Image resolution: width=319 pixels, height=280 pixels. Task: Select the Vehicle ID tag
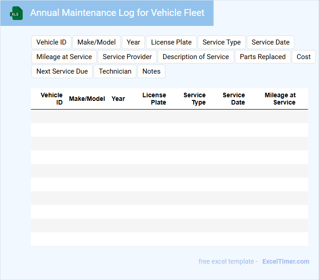(x=51, y=42)
